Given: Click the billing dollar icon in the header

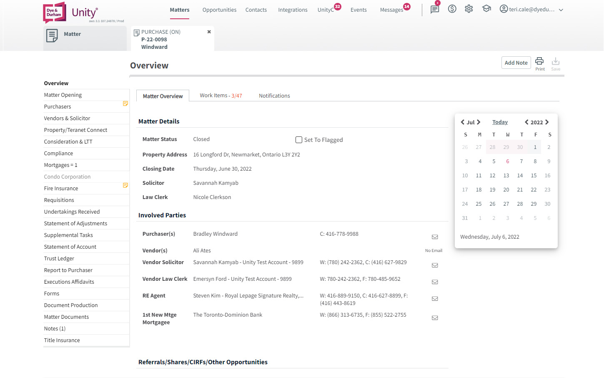Looking at the screenshot, I should (452, 8).
